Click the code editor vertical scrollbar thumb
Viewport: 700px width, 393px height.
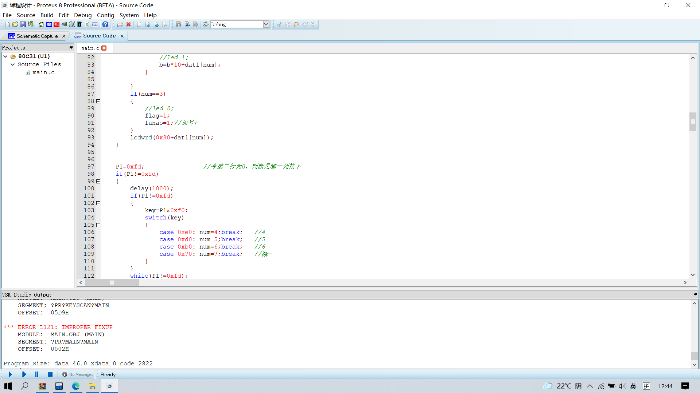[x=693, y=122]
